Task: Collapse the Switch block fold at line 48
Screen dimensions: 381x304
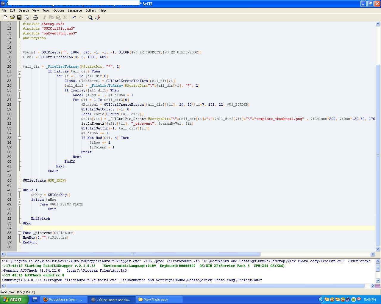Action: 19,199
